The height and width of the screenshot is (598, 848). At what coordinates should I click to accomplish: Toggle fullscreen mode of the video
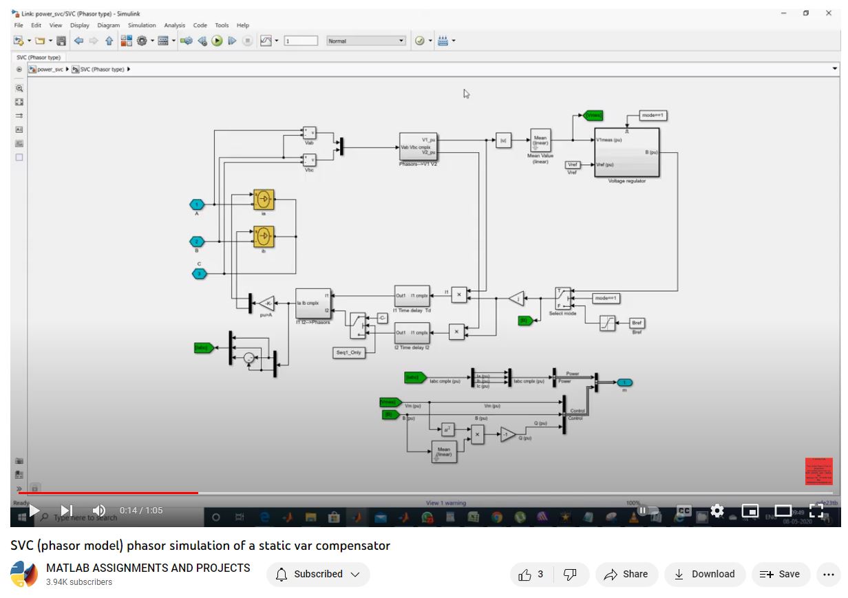coord(816,511)
